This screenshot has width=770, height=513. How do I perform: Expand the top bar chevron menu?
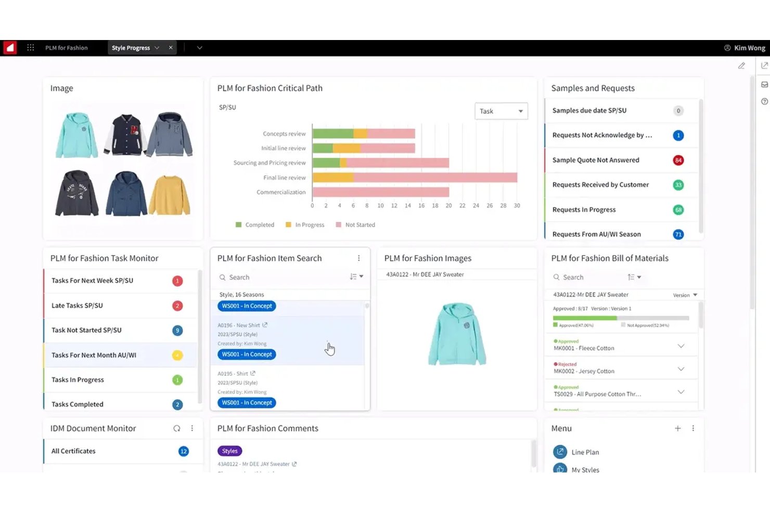[x=199, y=48]
